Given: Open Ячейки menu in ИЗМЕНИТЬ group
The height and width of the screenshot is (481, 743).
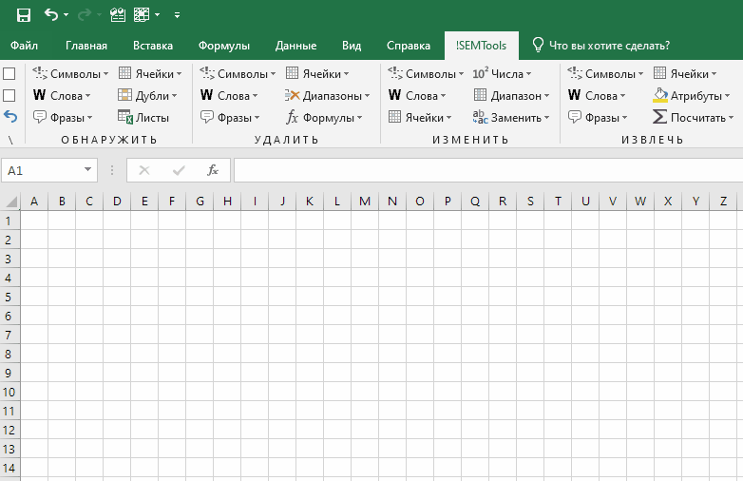Looking at the screenshot, I should (420, 118).
